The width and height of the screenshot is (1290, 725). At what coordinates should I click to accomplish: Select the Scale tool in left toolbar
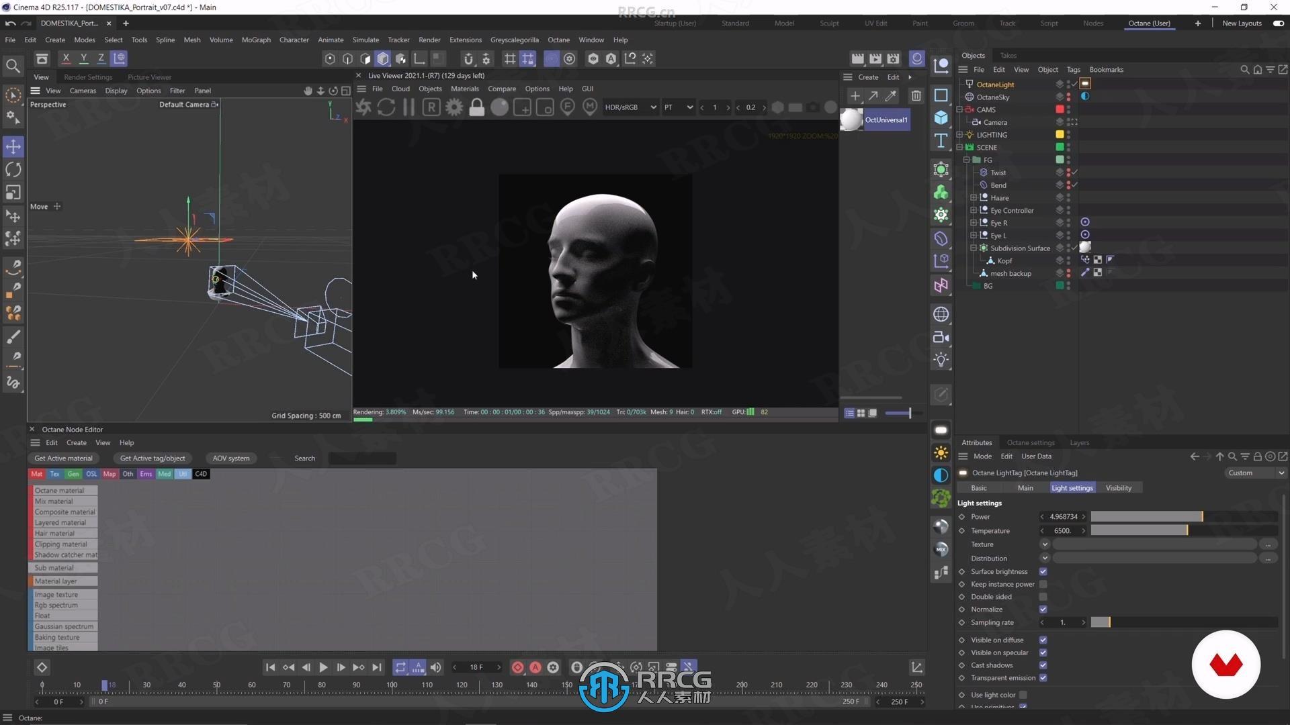coord(13,193)
